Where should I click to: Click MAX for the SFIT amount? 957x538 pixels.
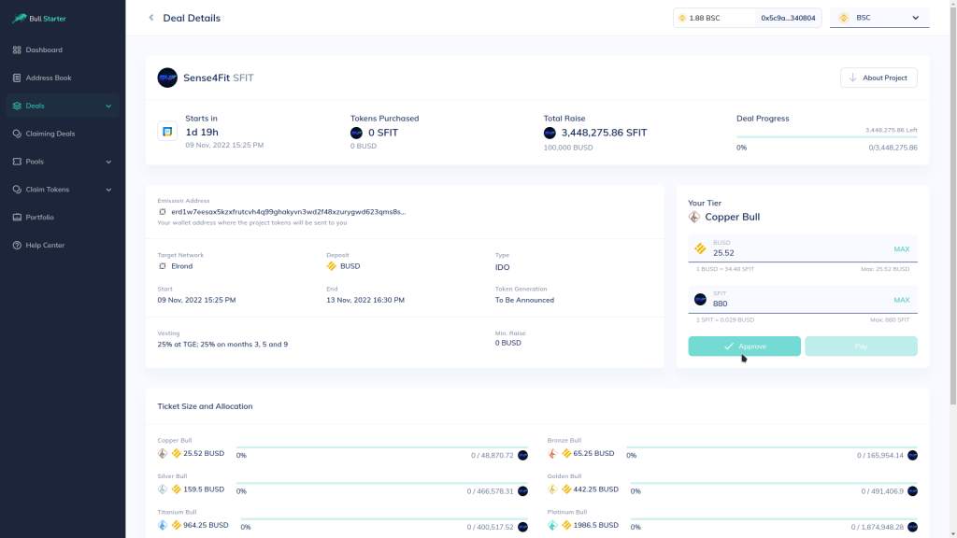tap(902, 300)
